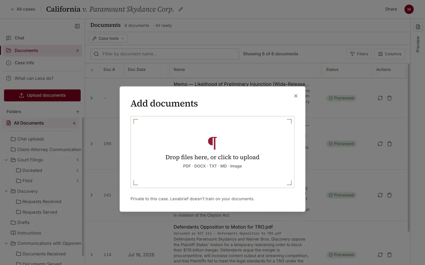The image size is (425, 265).
Task: Expand document 114 row chevron
Action: [x=92, y=255]
